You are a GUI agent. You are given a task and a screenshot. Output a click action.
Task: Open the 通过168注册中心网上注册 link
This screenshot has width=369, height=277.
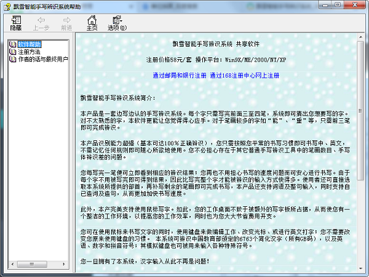tap(245, 75)
